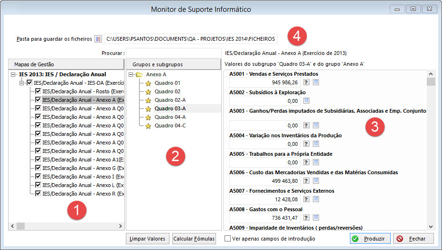Image resolution: width=442 pixels, height=250 pixels.
Task: Click A5007 value field 12 428,08
Action: (x=265, y=199)
